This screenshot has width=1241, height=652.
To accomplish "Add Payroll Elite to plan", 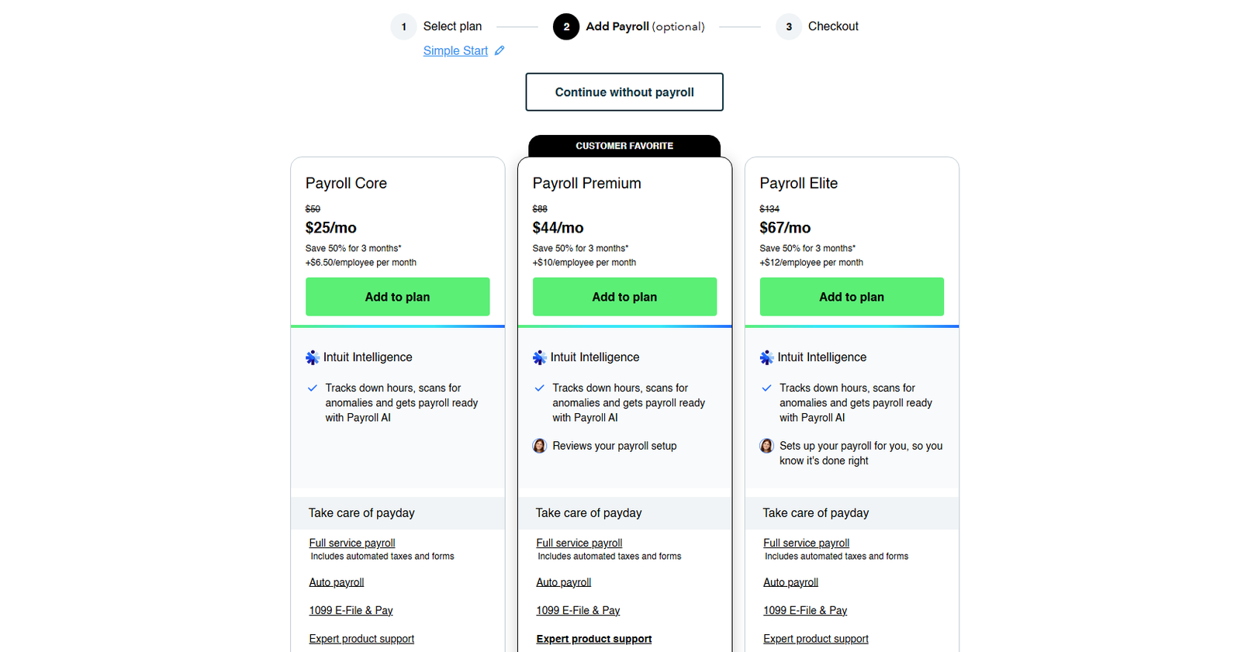I will (852, 297).
